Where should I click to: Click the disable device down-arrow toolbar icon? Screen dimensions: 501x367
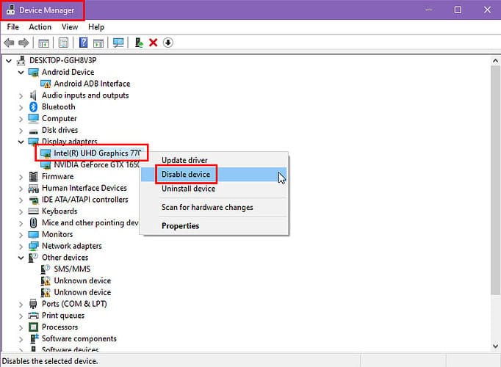[168, 43]
